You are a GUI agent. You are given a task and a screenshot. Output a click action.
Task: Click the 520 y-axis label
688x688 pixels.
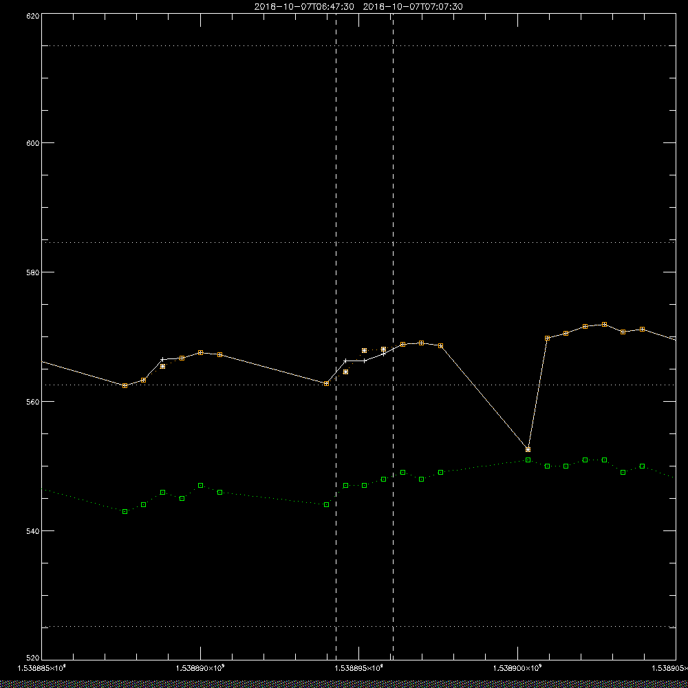[33, 658]
